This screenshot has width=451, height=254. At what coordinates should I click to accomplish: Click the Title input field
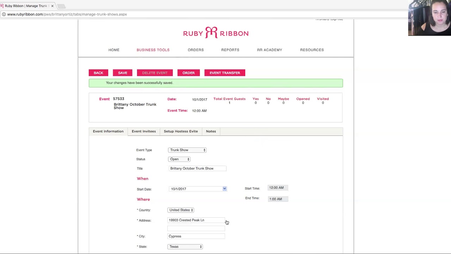pyautogui.click(x=198, y=168)
